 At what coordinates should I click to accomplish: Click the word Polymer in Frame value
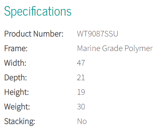coord(139,49)
